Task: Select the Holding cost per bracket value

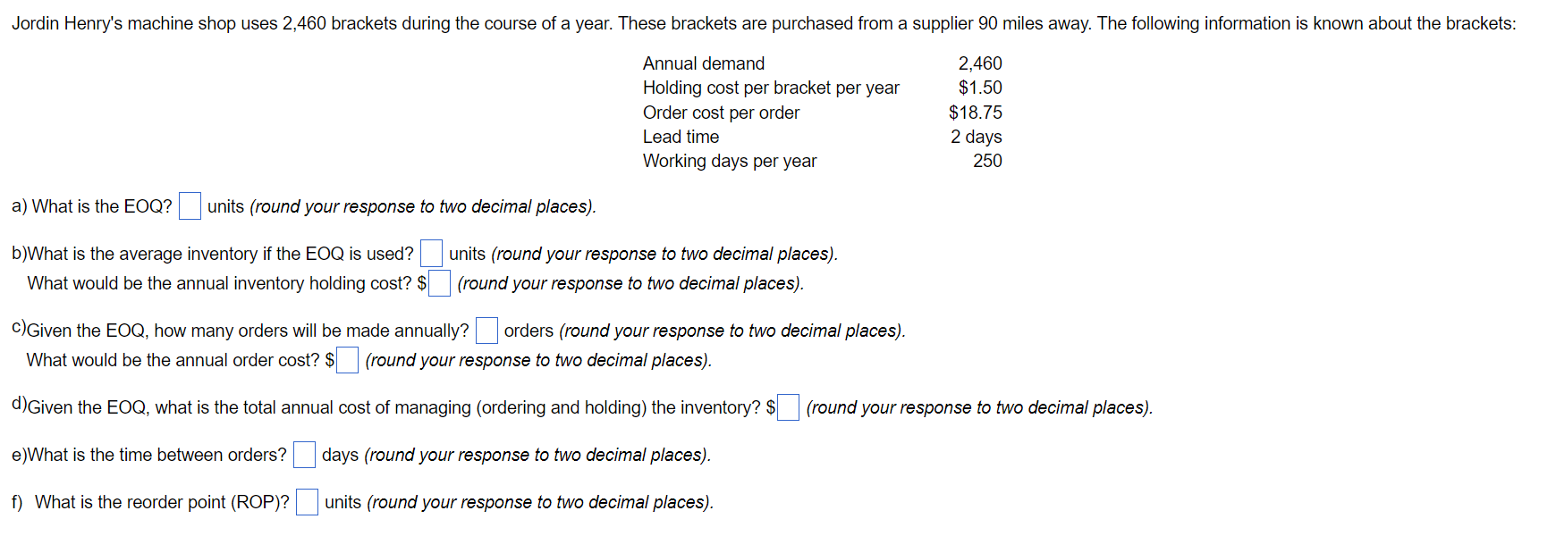Action: click(x=980, y=88)
